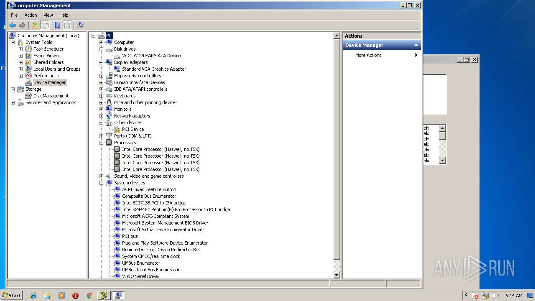The image size is (535, 301).
Task: Toggle Show/Hide Action Pane toolbar icon
Action: click(67, 25)
